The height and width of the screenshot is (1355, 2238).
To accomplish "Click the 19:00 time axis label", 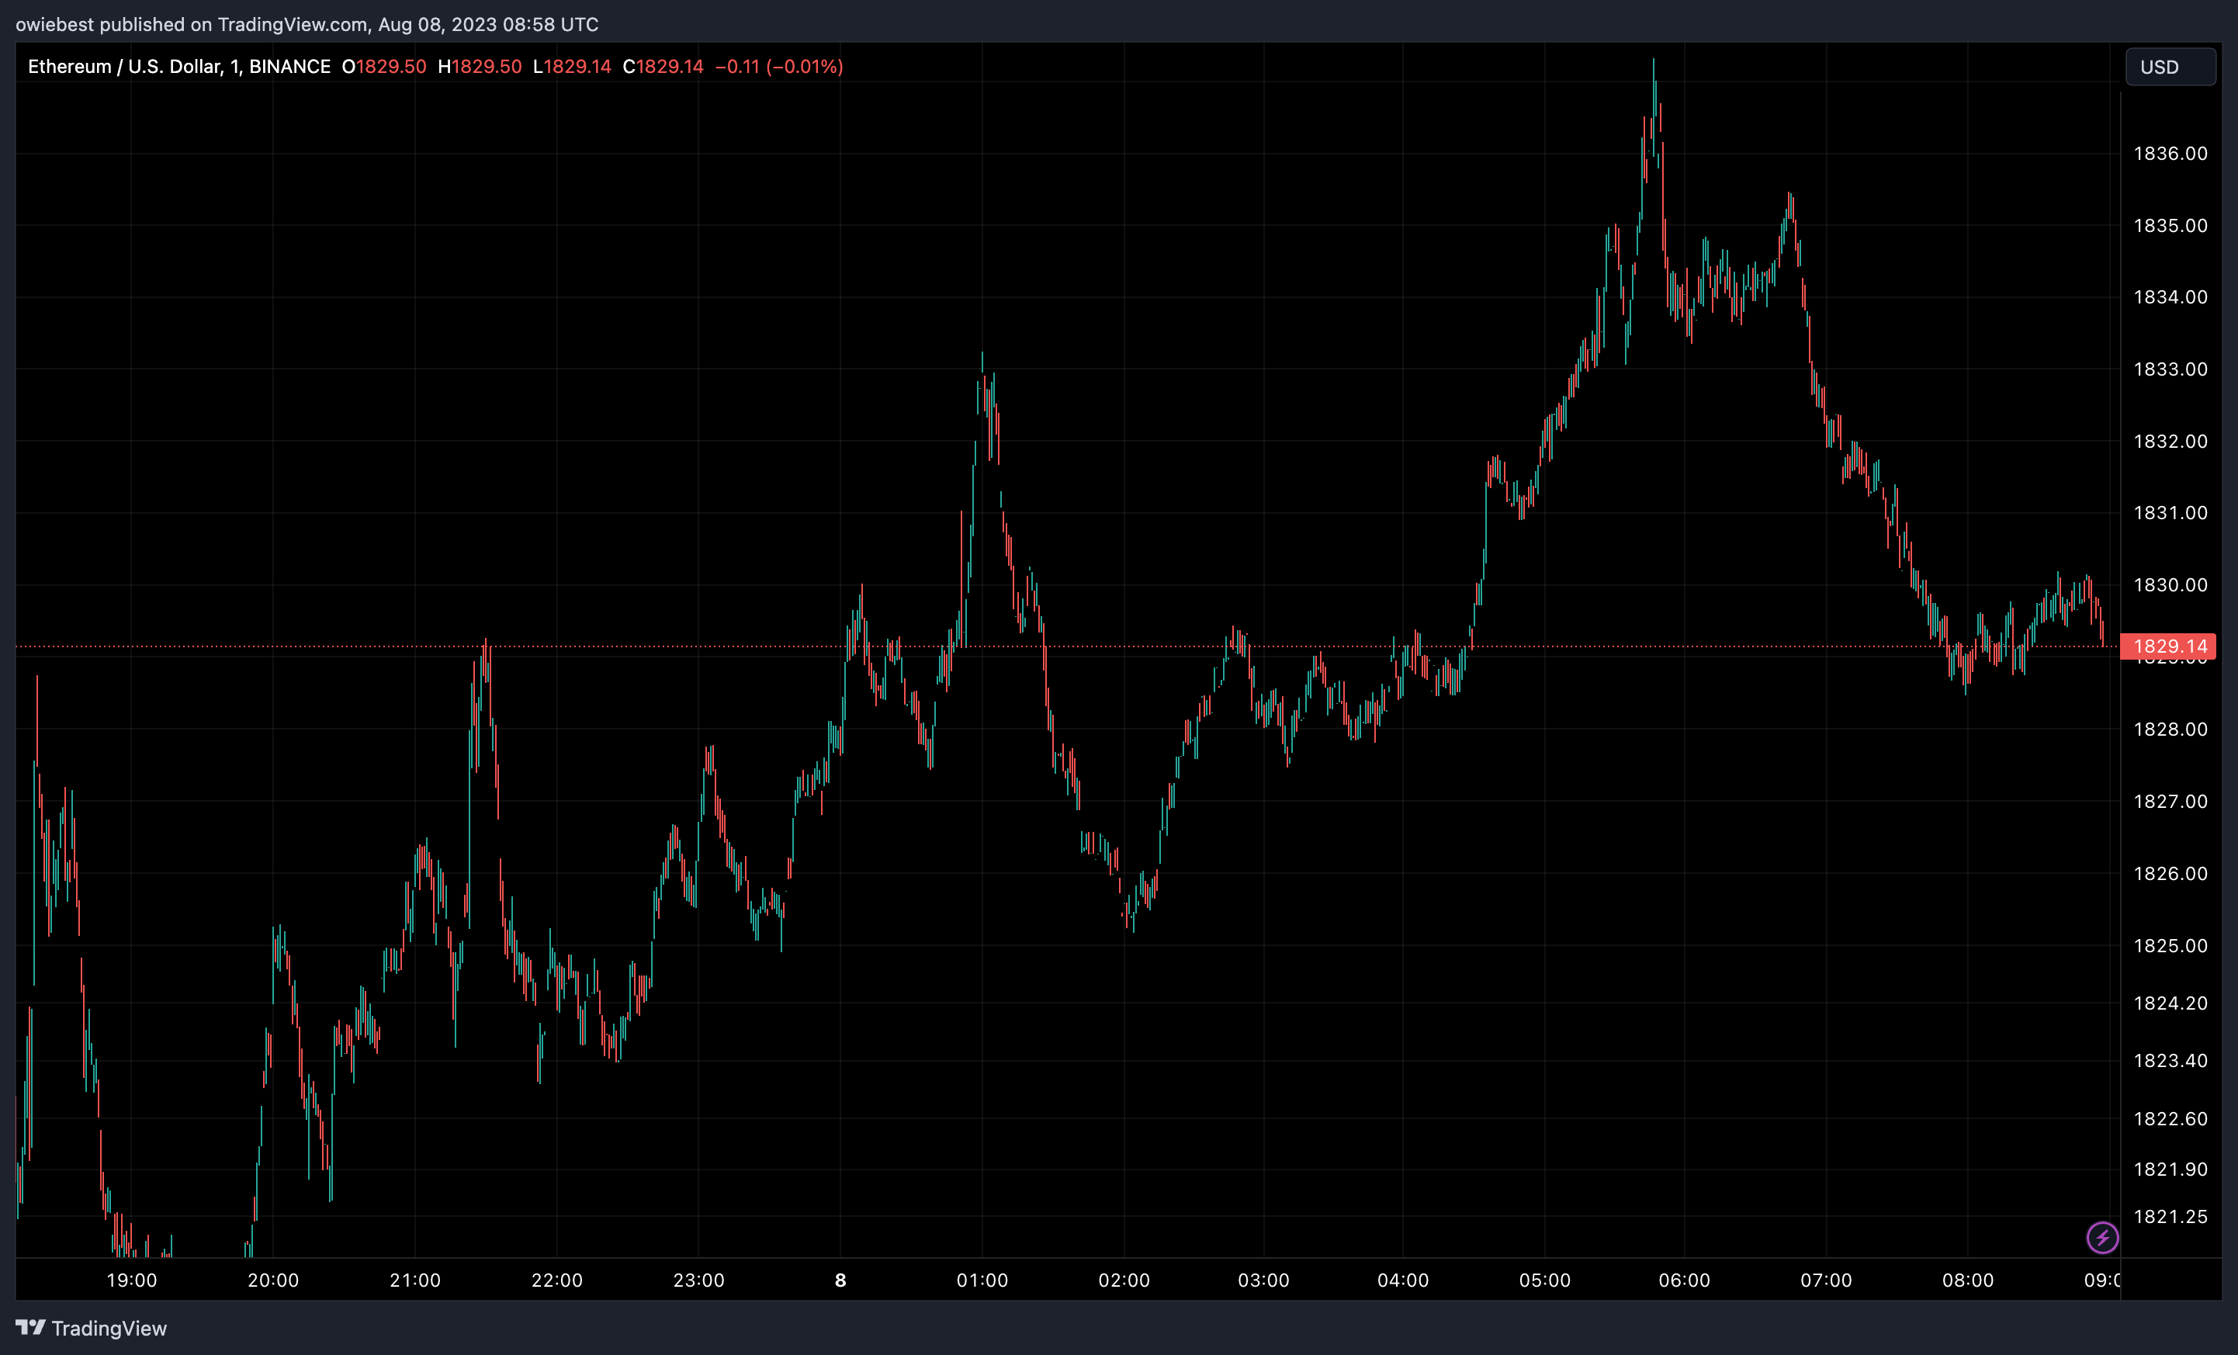I will [132, 1280].
